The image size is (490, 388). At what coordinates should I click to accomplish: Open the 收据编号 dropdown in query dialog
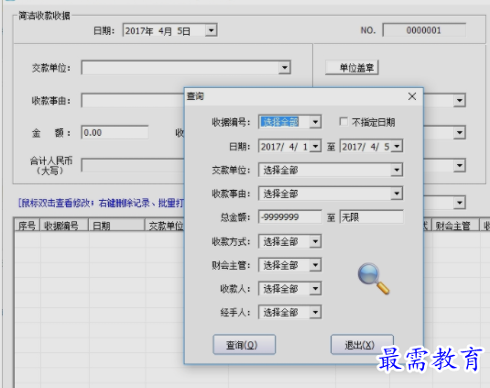pos(315,122)
